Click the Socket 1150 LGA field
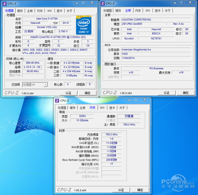The width and height of the screenshot is (198, 195). pyautogui.click(x=47, y=27)
